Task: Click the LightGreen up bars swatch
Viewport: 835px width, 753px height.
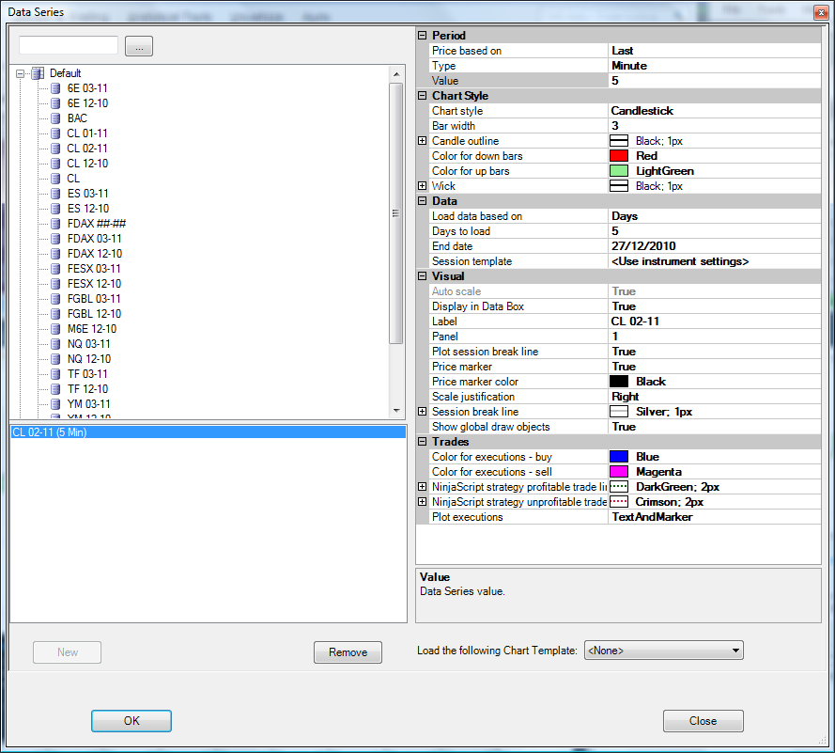Action: (x=619, y=171)
